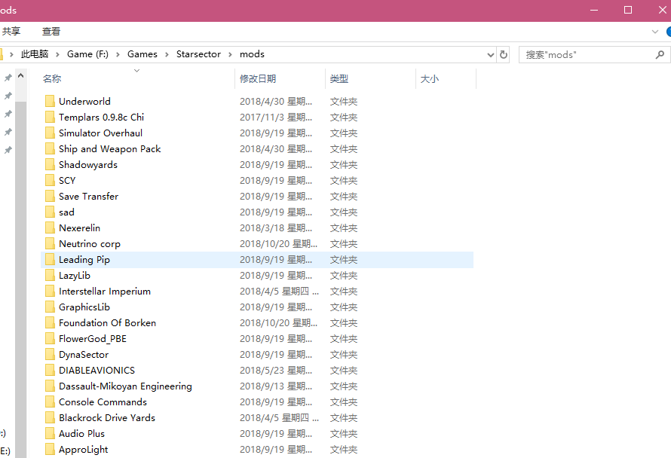Switch to the 查看 ribbon tab
The height and width of the screenshot is (458, 671).
pos(51,32)
